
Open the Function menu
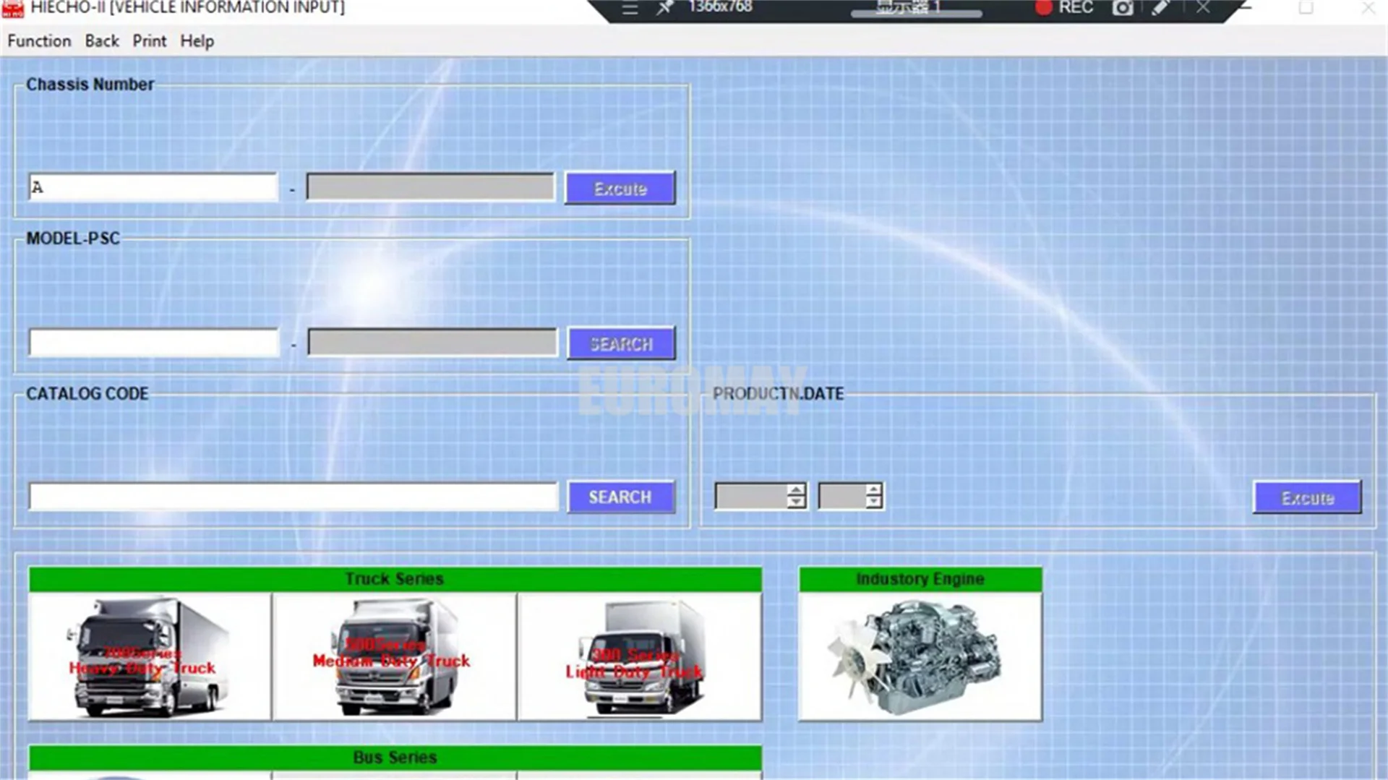[x=39, y=41]
